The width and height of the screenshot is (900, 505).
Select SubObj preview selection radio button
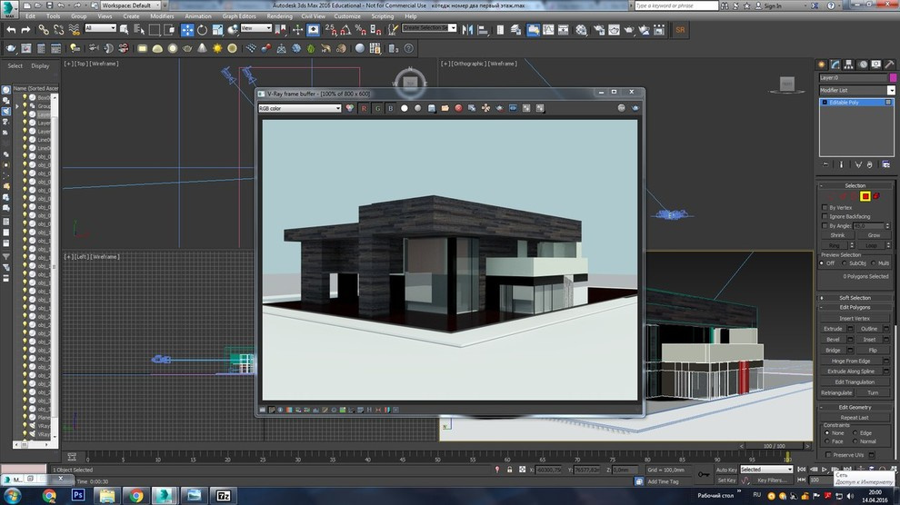point(844,263)
